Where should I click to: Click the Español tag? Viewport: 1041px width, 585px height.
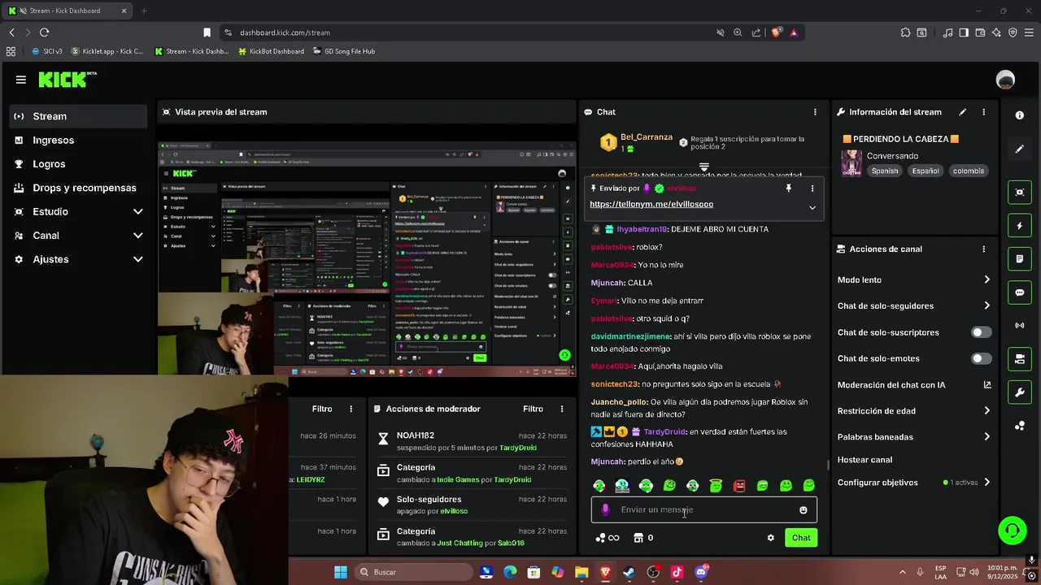(x=926, y=171)
